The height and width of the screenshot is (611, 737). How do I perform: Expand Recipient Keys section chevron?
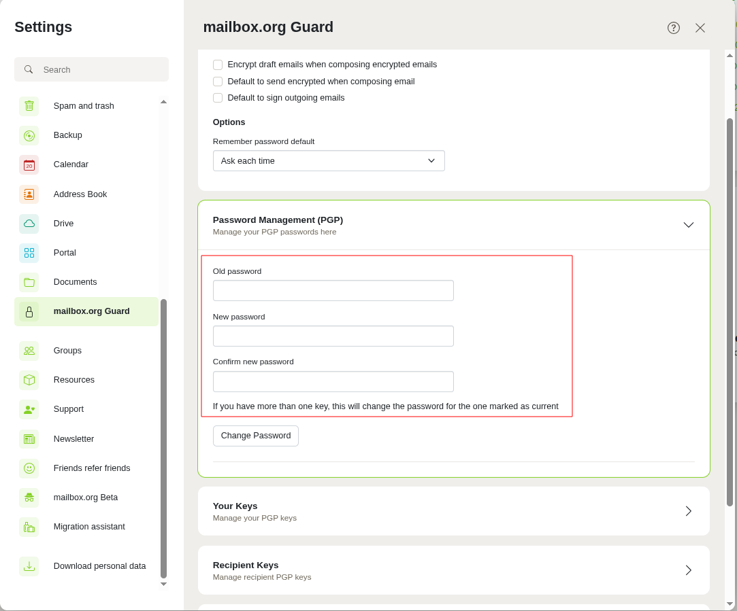(x=689, y=570)
